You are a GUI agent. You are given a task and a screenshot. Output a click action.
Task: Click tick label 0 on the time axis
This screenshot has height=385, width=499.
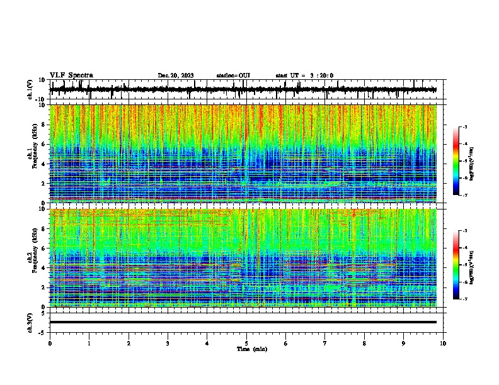pos(50,343)
